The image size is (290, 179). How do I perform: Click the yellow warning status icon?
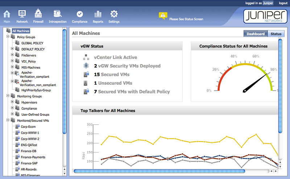(x=163, y=16)
